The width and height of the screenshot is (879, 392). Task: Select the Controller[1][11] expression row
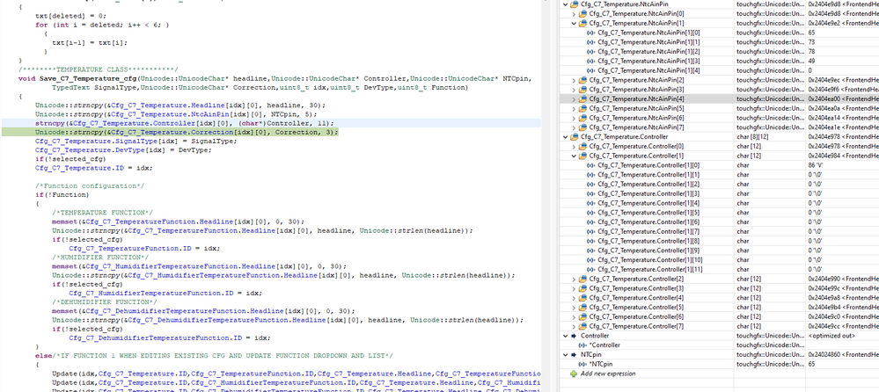719,269
